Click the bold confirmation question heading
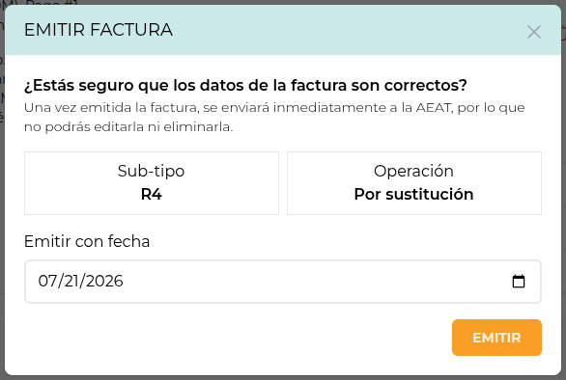 pyautogui.click(x=245, y=86)
